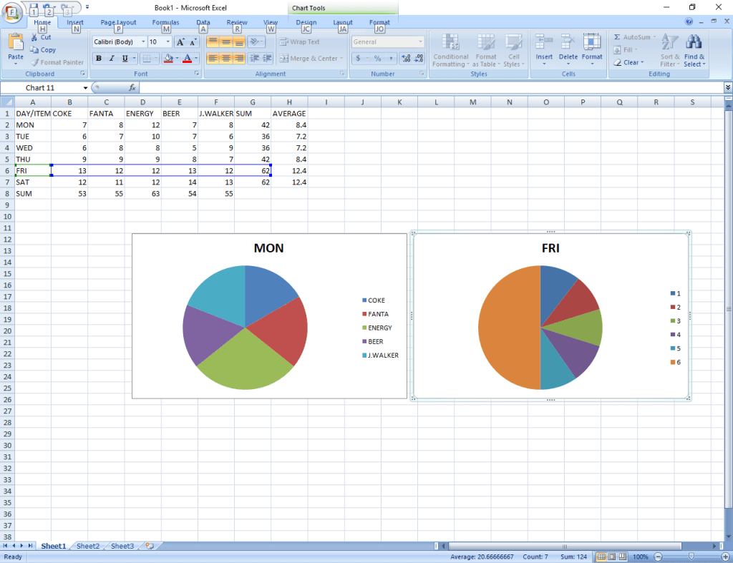Expand the formula bar chevron

pos(728,87)
